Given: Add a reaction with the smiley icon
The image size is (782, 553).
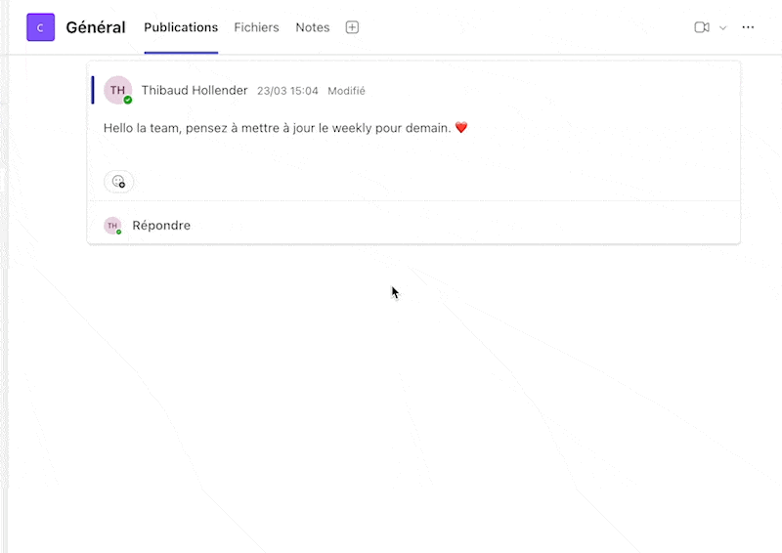Looking at the screenshot, I should pyautogui.click(x=118, y=181).
